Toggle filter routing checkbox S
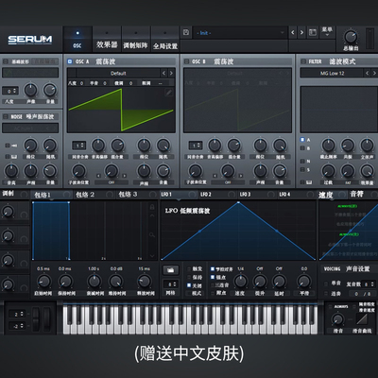378x378 pixels. click(302, 169)
